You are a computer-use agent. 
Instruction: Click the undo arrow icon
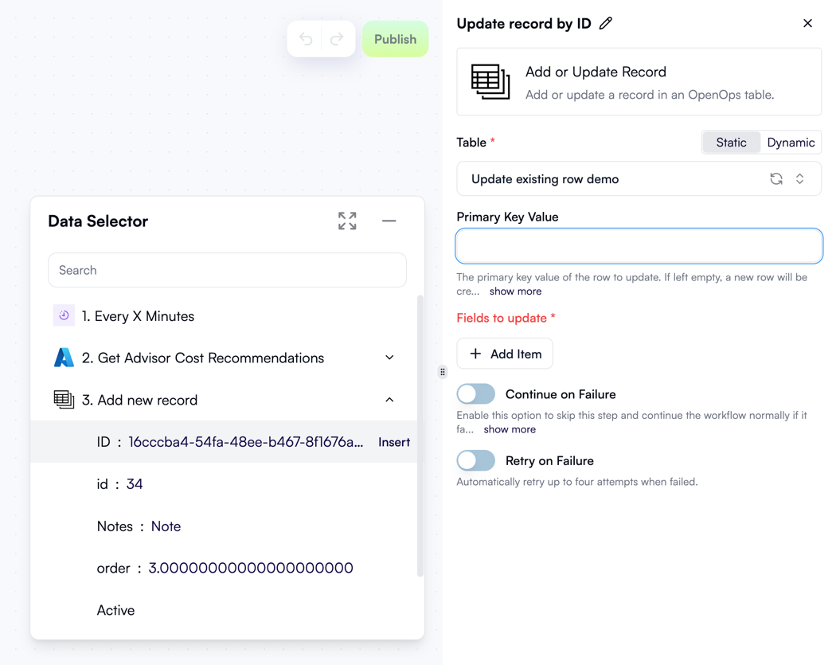307,38
